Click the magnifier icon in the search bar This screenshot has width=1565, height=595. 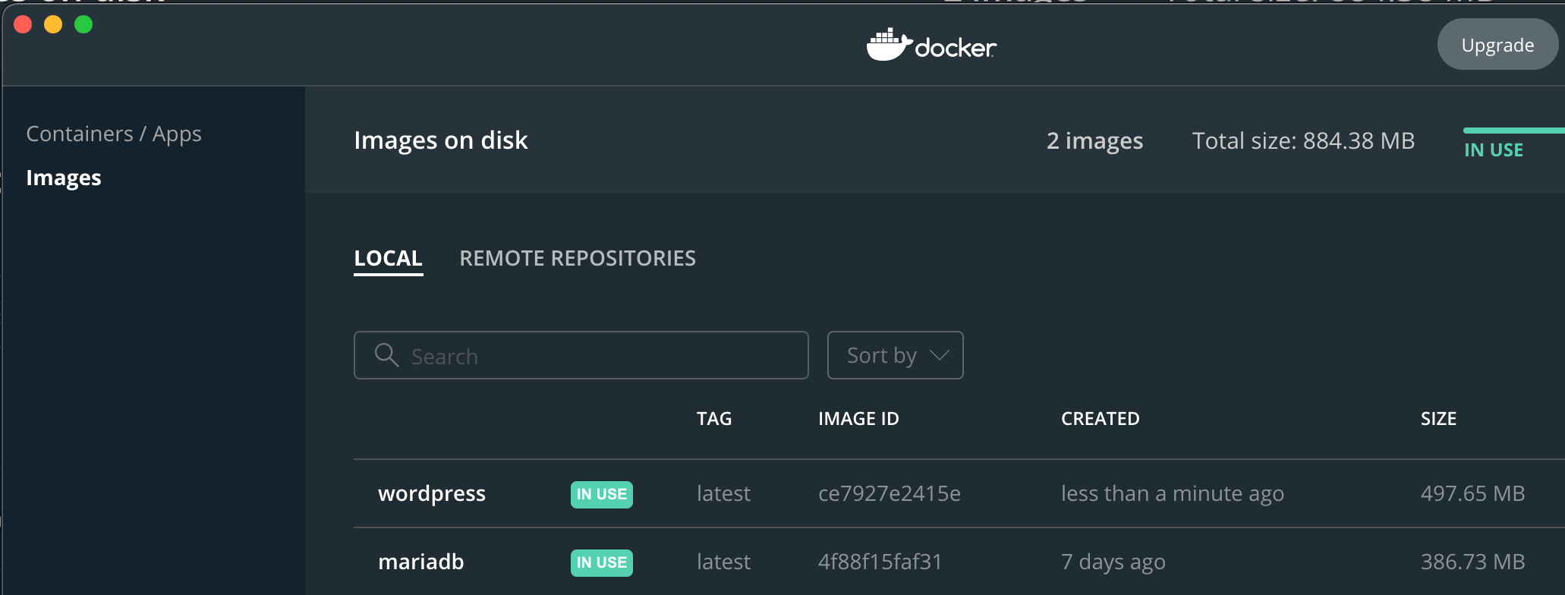click(x=386, y=355)
